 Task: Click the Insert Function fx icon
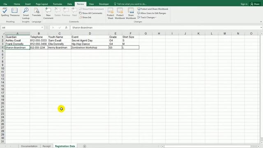tap(66, 28)
